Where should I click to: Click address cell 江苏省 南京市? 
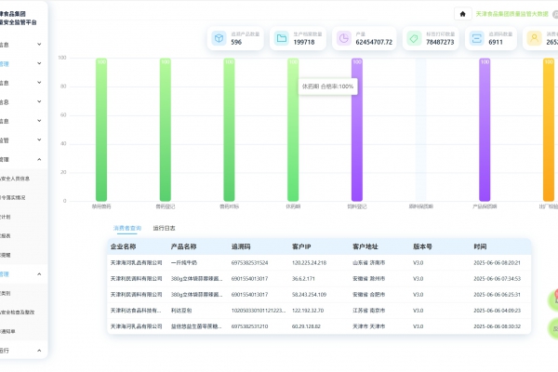coord(368,311)
